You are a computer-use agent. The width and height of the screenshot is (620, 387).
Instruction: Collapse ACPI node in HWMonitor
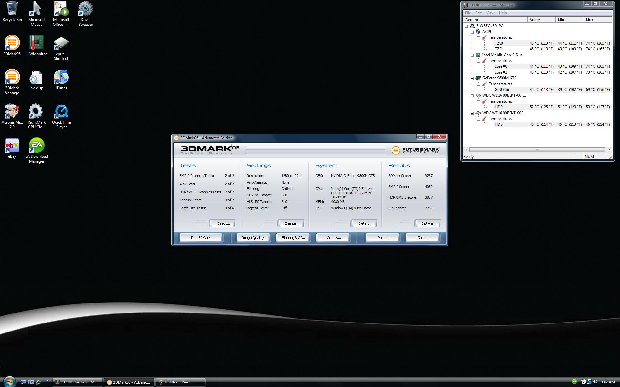tap(472, 32)
